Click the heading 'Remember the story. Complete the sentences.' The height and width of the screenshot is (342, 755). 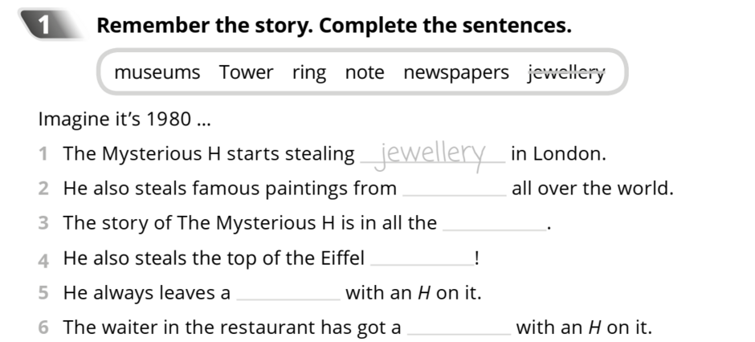tap(334, 25)
